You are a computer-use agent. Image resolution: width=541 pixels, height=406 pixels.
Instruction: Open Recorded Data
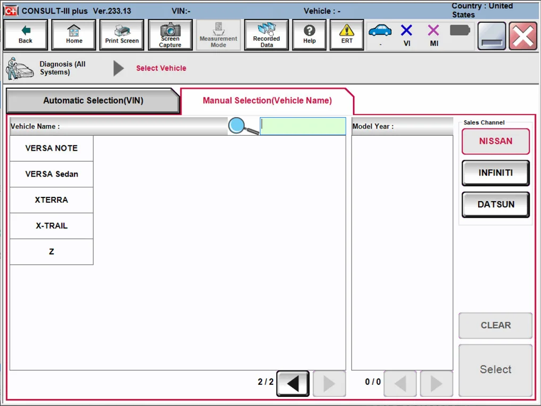(266, 34)
